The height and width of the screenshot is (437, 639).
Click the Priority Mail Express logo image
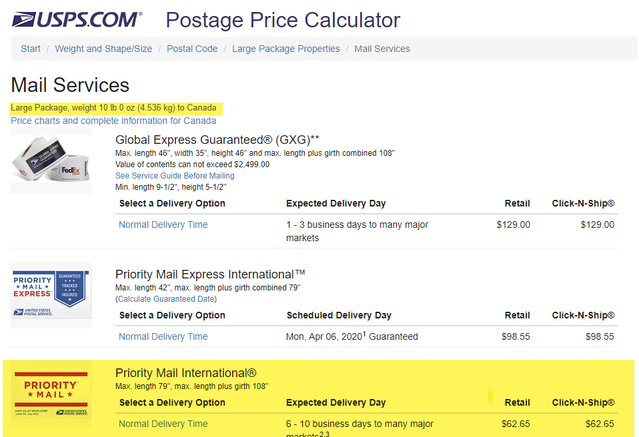51,294
